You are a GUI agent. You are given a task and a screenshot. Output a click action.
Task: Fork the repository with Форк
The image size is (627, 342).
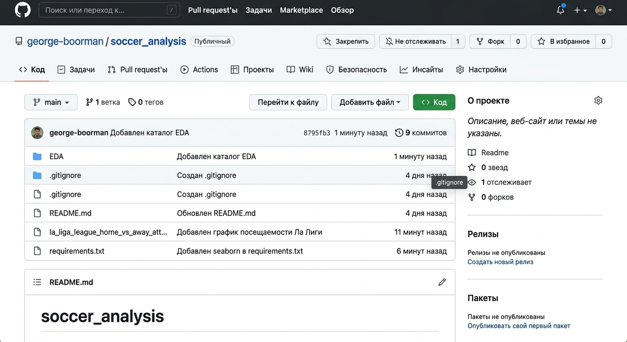tap(490, 41)
